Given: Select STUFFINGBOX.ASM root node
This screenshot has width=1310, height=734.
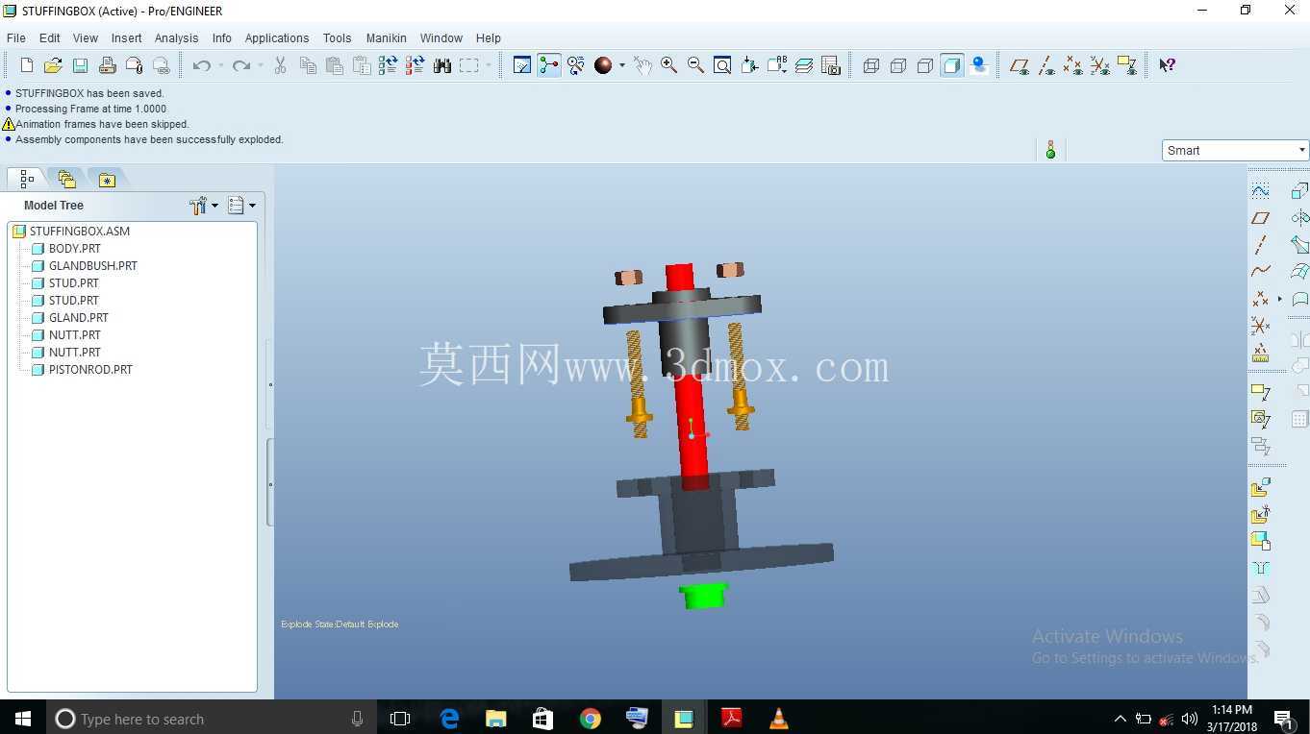Looking at the screenshot, I should tap(79, 232).
